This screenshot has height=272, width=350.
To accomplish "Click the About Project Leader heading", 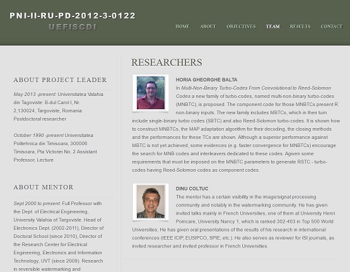I will click(60, 80).
